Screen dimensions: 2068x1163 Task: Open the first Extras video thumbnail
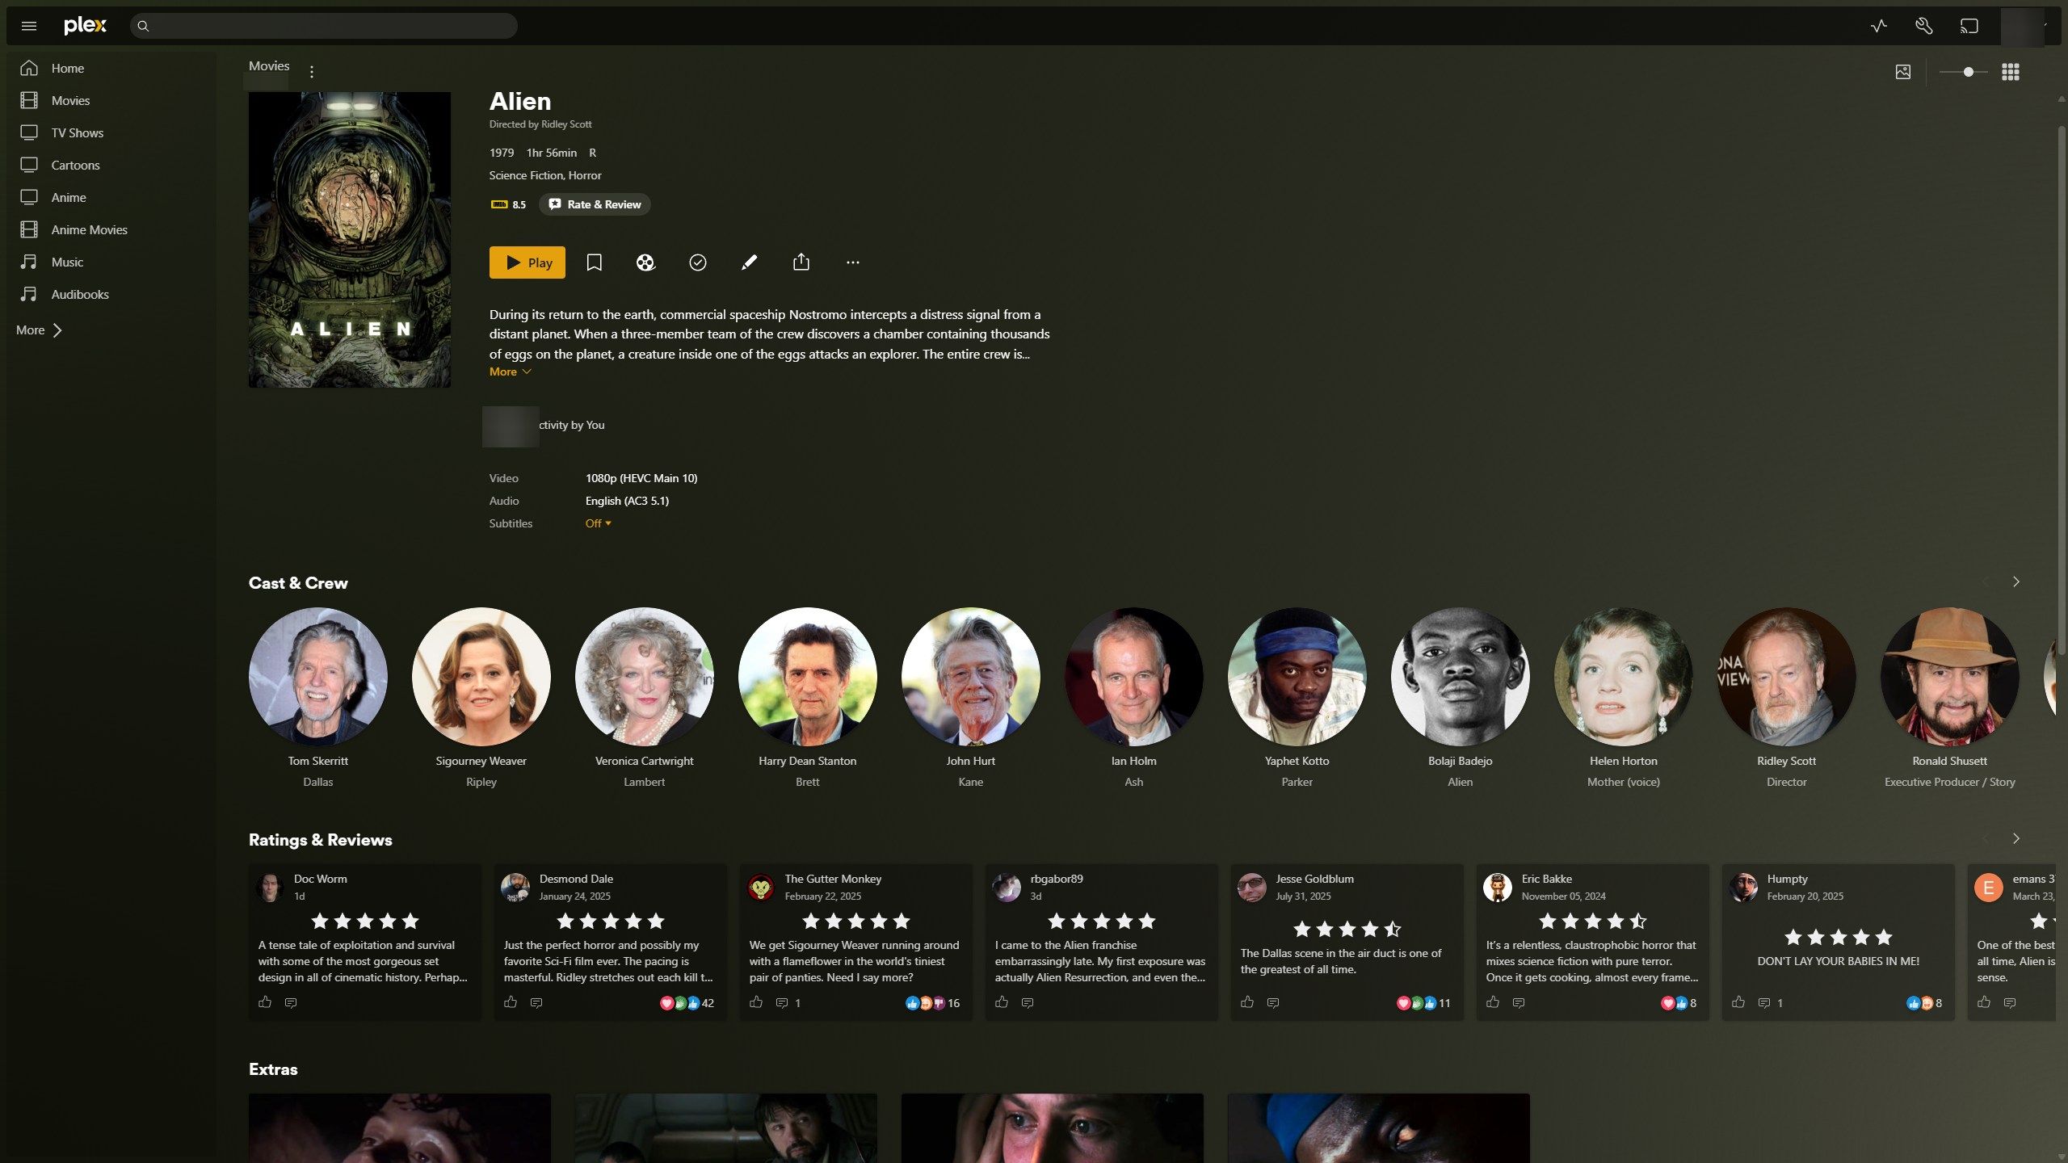pos(400,1128)
